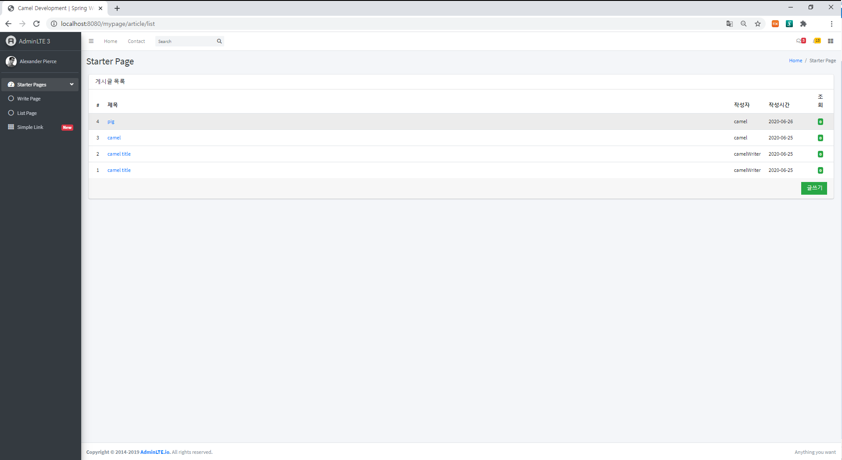This screenshot has height=460, width=842.
Task: Click writer camelWriter in row 2
Action: [747, 154]
